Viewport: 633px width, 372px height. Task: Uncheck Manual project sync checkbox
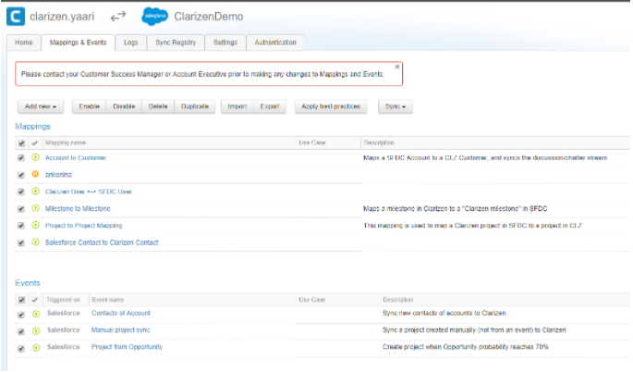[21, 331]
